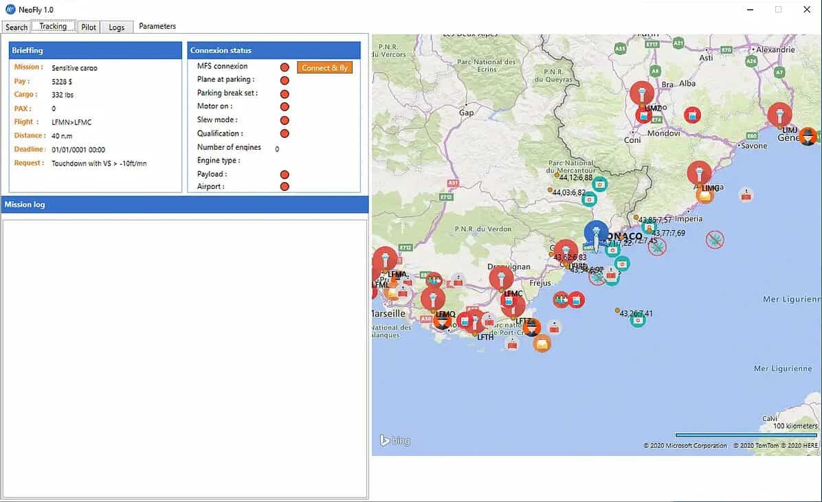Select the LIMZ red control tower marker

pyautogui.click(x=642, y=93)
